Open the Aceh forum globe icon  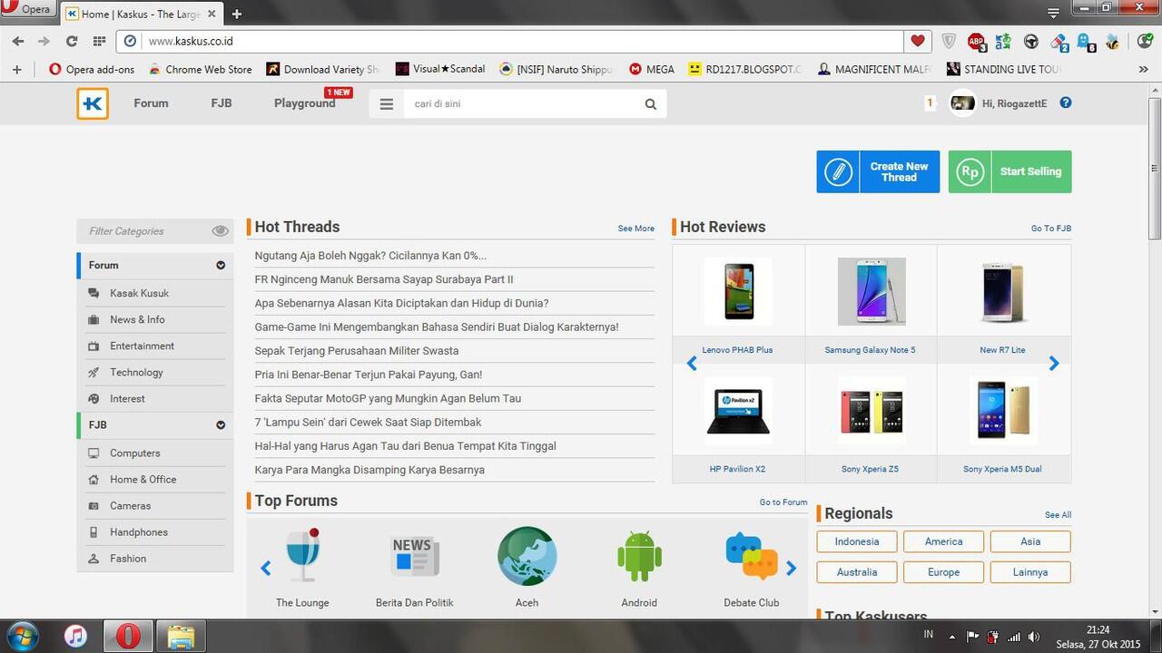click(x=527, y=556)
